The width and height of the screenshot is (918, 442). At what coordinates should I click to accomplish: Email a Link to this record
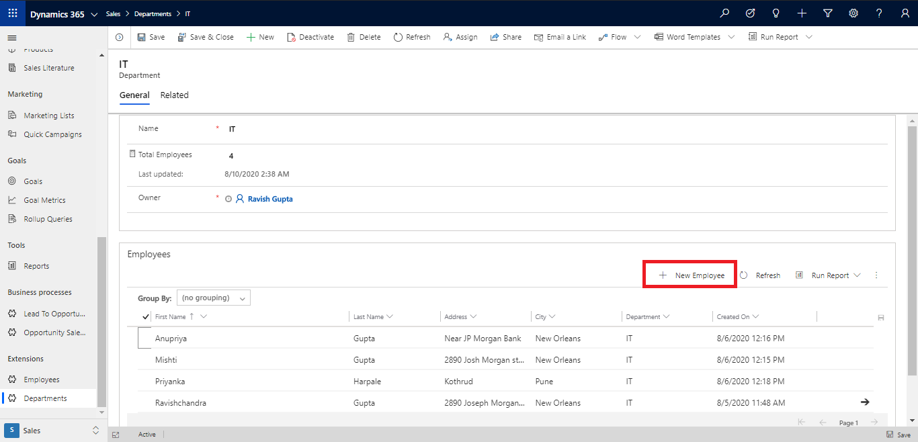point(560,37)
